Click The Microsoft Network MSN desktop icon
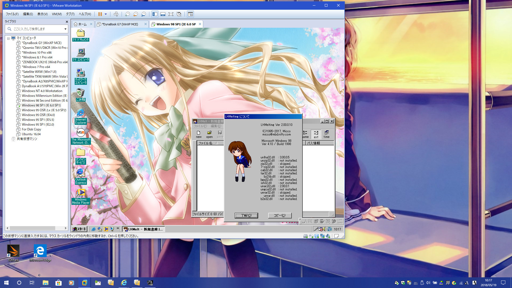 81,137
